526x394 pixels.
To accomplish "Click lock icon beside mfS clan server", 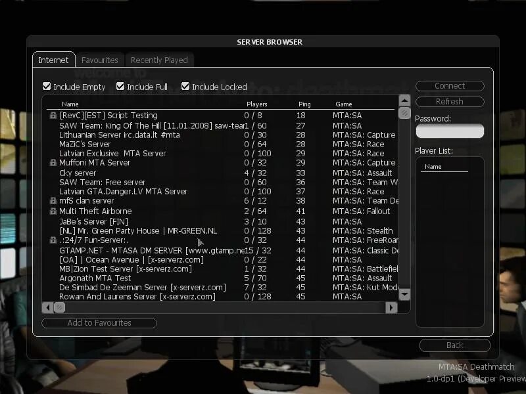I will 53,201.
